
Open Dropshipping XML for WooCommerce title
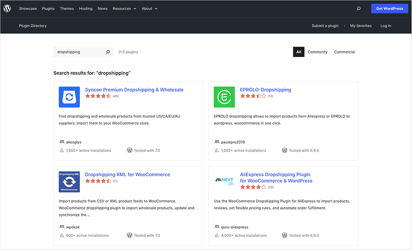click(128, 175)
